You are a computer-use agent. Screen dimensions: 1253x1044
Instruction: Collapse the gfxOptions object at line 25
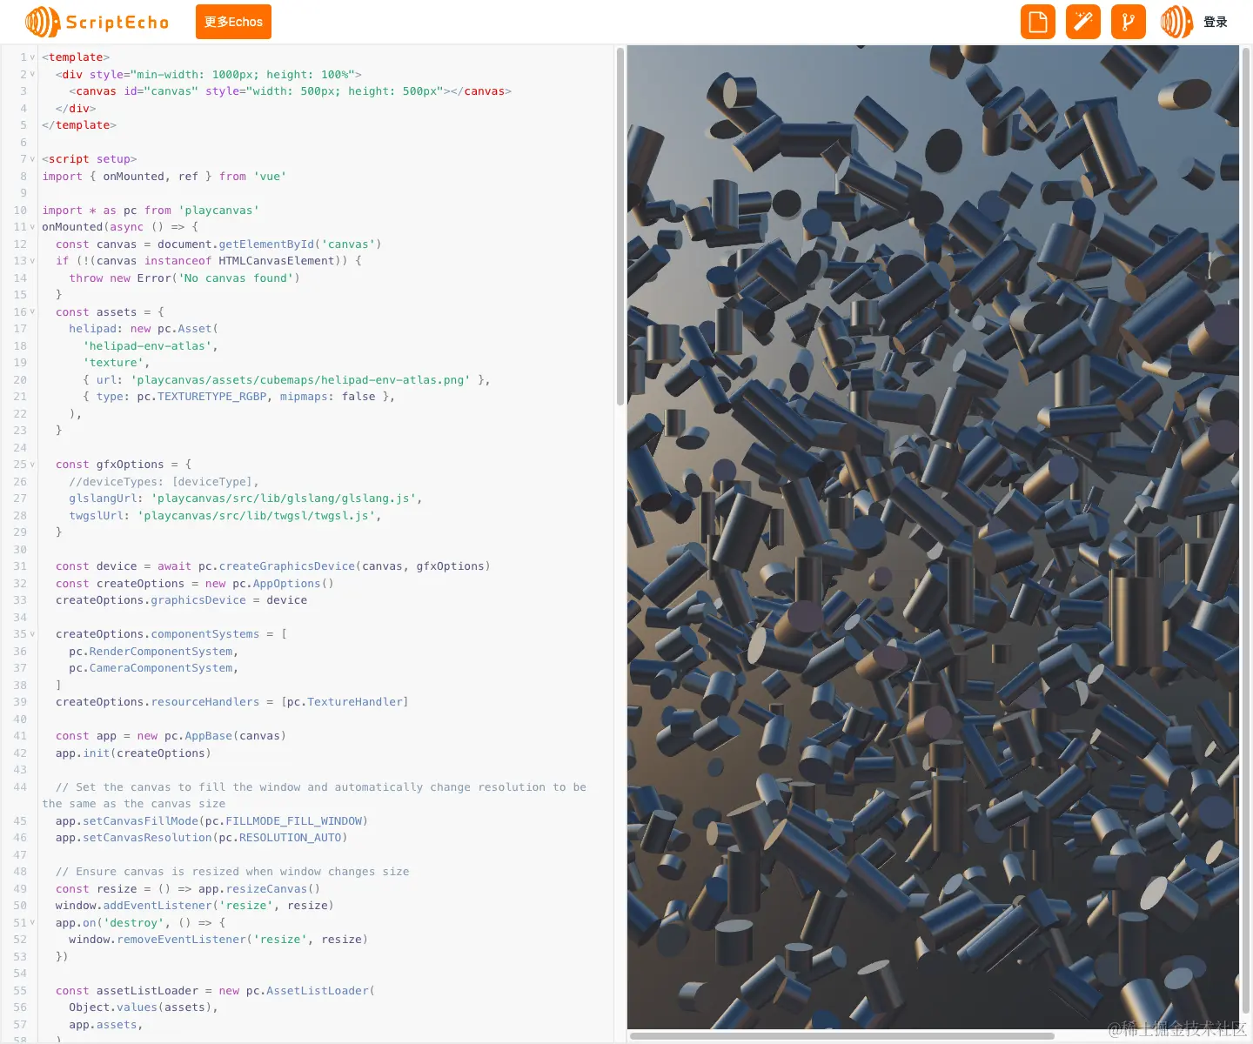pyautogui.click(x=33, y=465)
